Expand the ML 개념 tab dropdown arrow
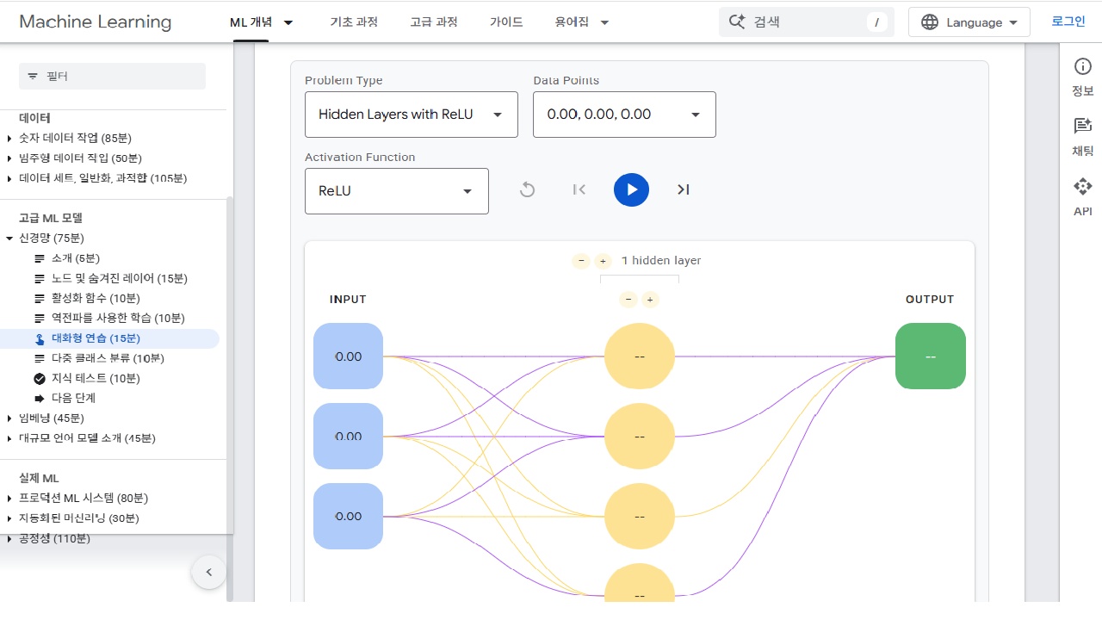Viewport: 1102px width, 620px height. point(288,22)
